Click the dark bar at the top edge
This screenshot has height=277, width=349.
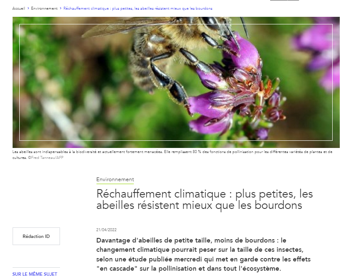pyautogui.click(x=284, y=0)
